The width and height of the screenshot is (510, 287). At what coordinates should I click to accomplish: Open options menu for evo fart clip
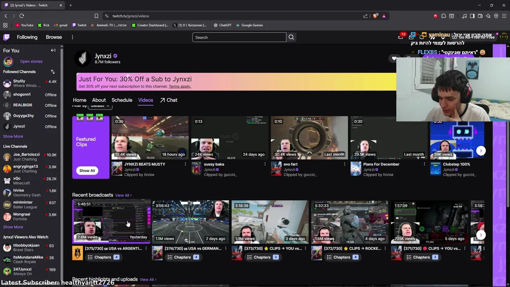345,164
